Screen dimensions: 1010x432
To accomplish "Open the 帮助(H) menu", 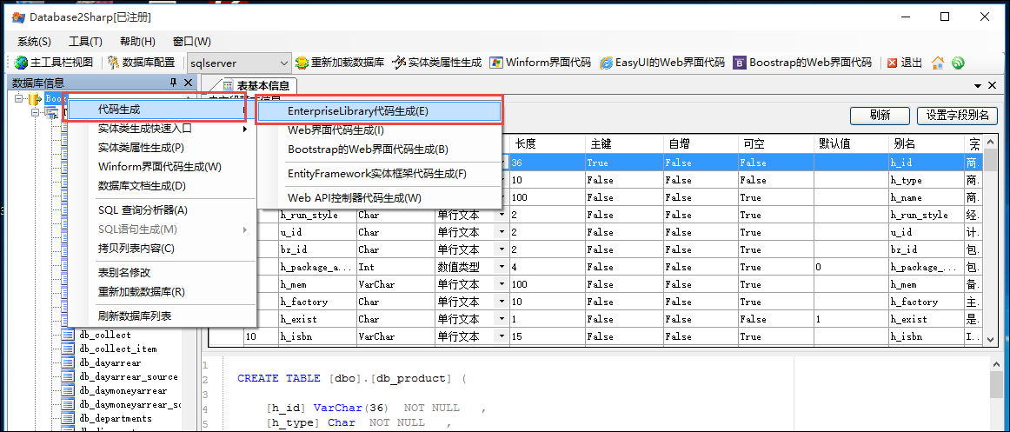I will [137, 42].
